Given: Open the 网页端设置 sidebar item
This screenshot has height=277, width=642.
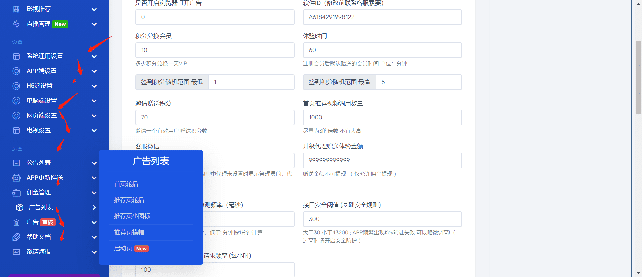Looking at the screenshot, I should click(42, 116).
